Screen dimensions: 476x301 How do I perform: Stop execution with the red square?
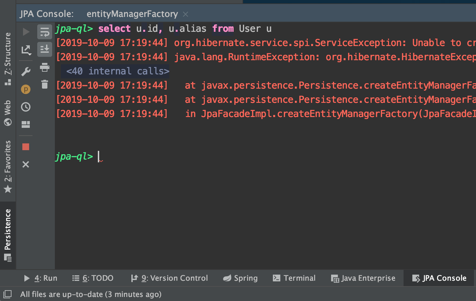[26, 147]
